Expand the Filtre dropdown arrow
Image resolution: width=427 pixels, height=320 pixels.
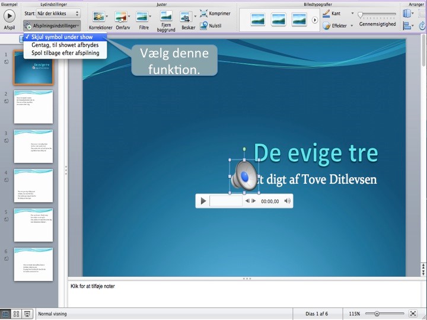[150, 17]
